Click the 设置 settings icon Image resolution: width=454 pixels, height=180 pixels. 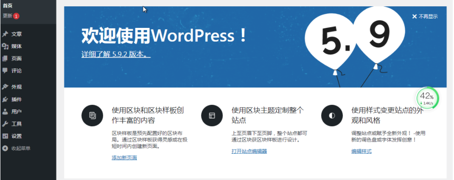[x=5, y=136]
